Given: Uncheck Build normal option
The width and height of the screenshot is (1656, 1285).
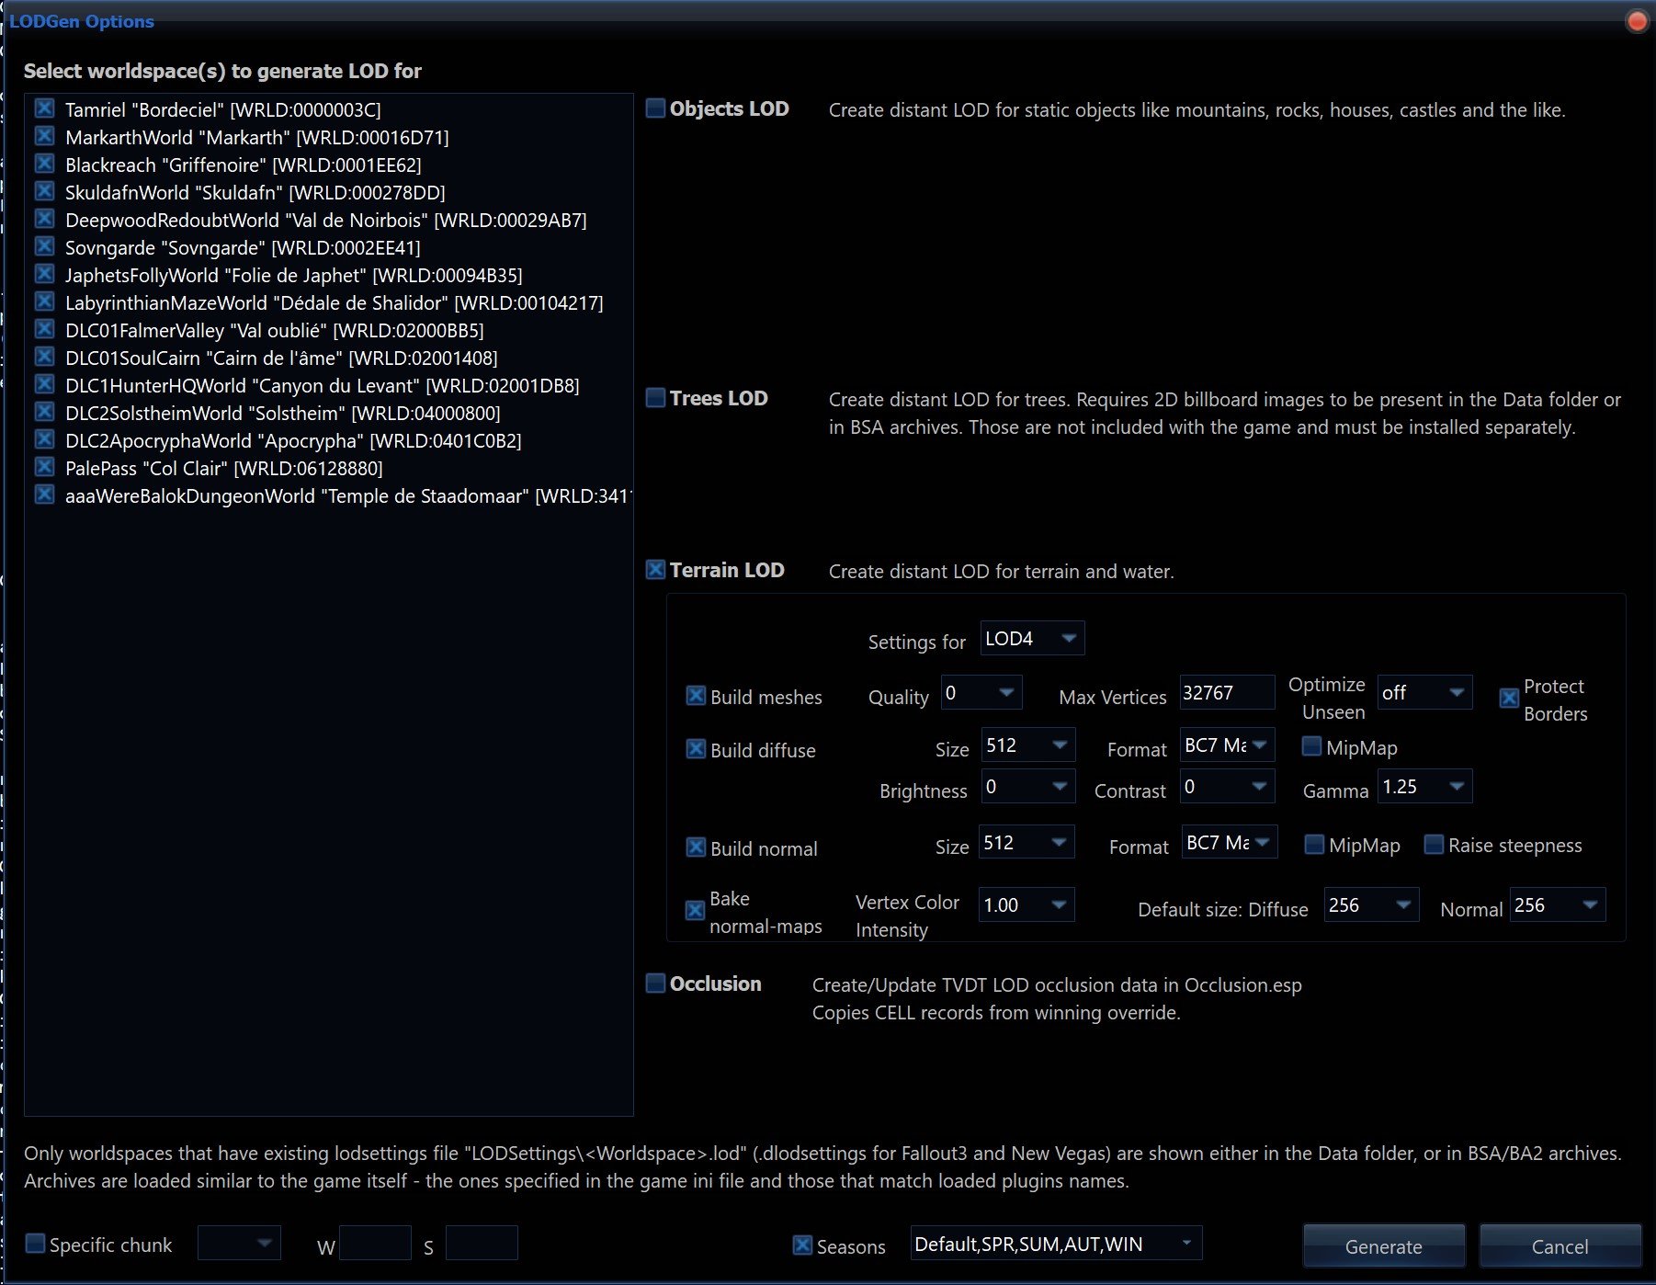Looking at the screenshot, I should click(x=696, y=847).
